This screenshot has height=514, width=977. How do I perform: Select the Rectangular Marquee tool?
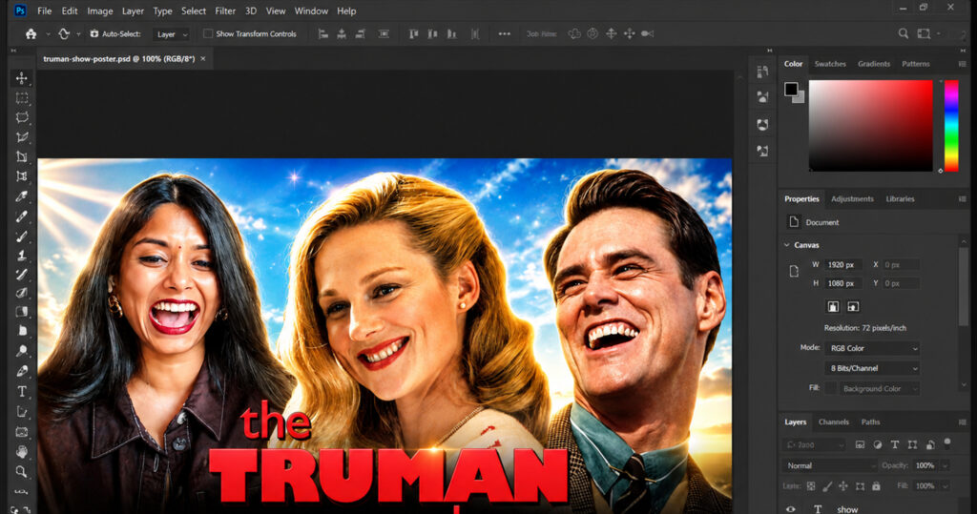tap(22, 98)
